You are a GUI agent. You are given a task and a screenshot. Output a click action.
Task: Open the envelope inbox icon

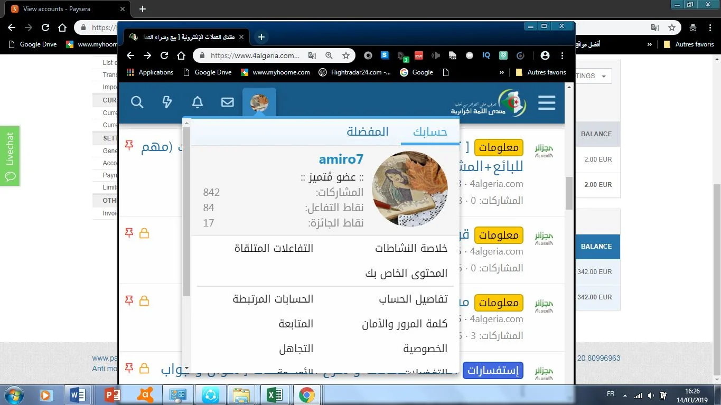(228, 102)
